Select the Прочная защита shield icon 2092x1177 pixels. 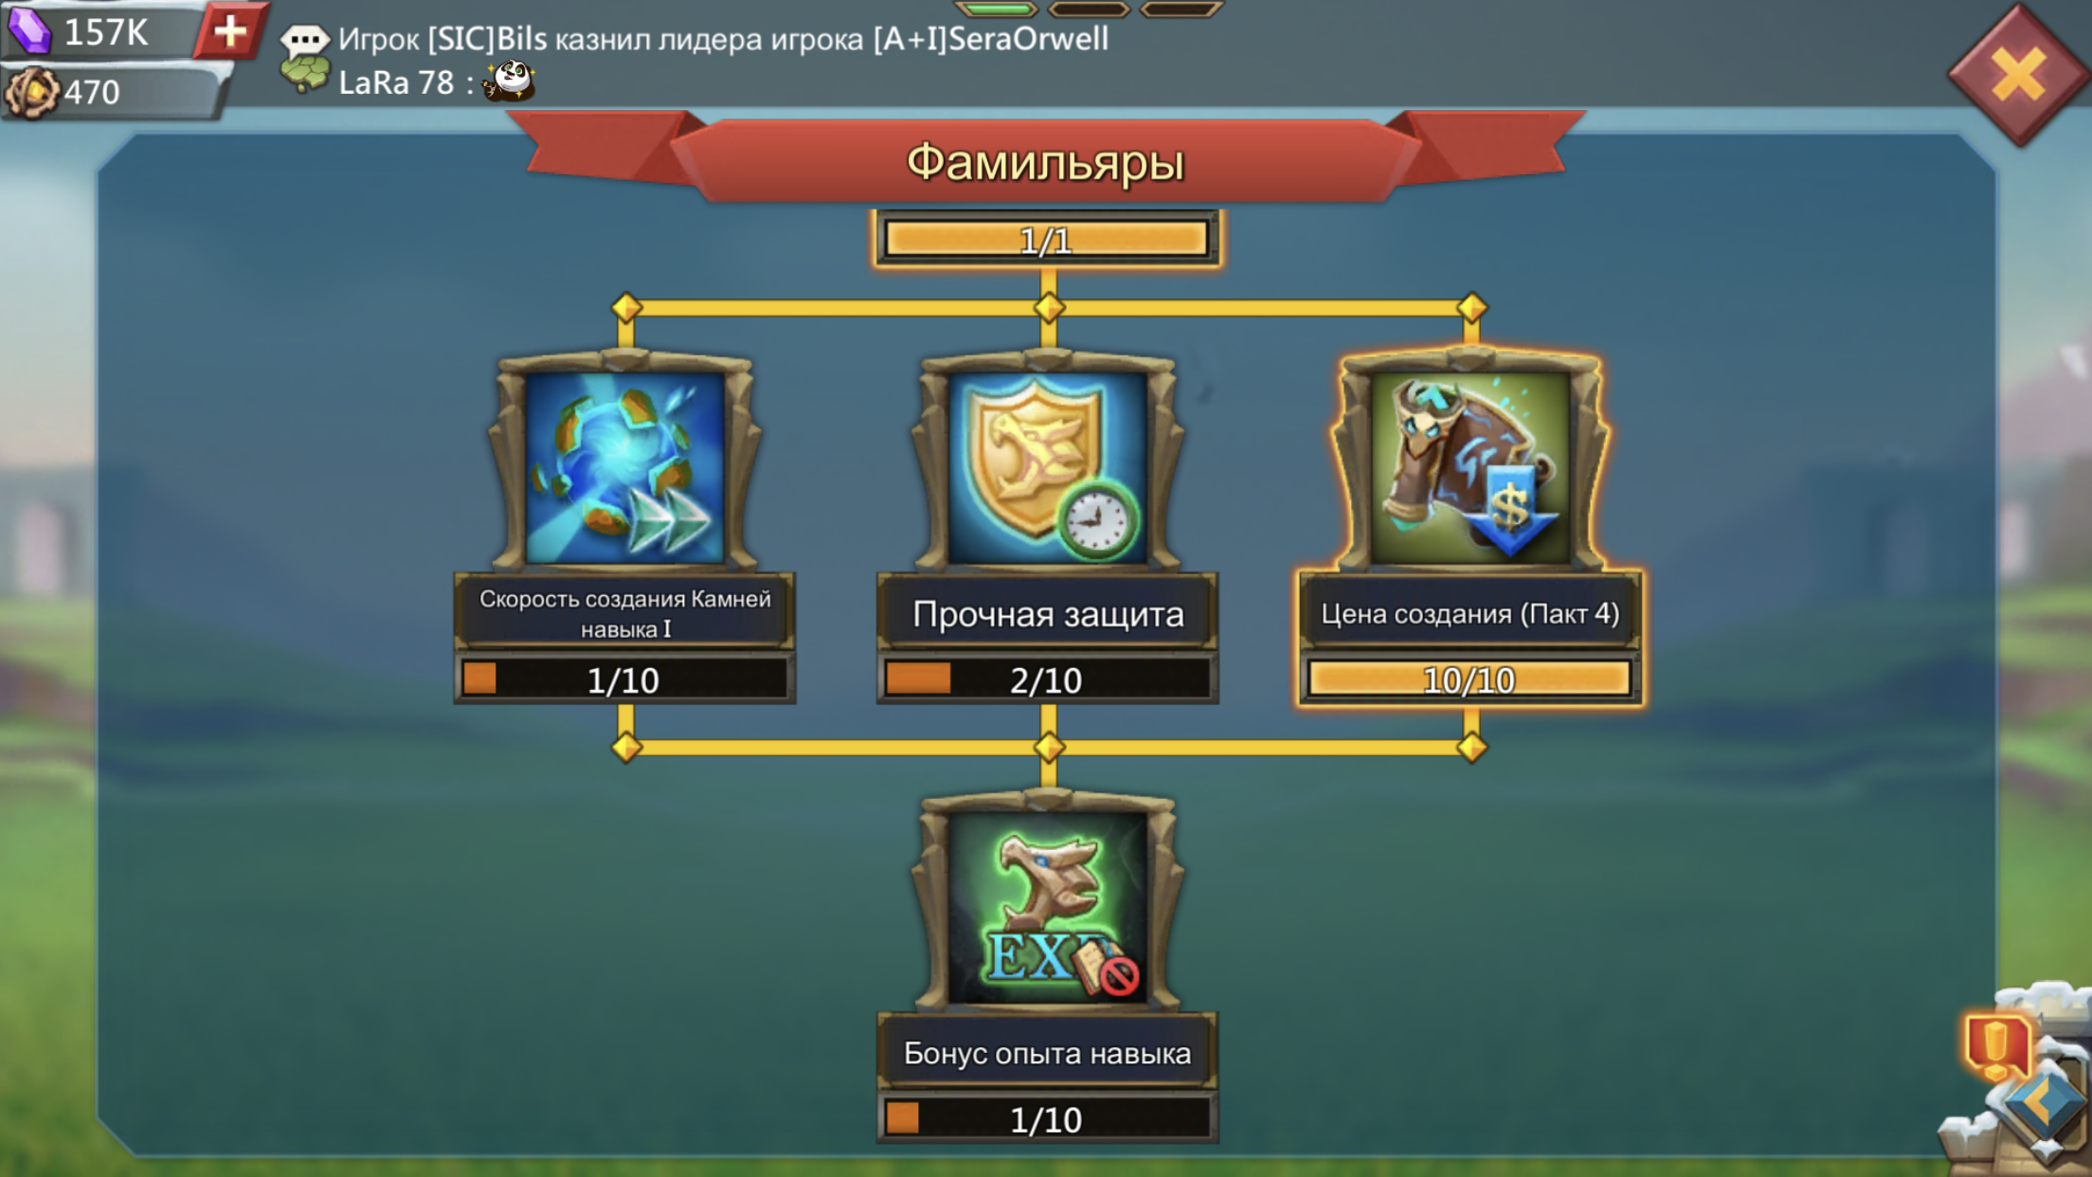(1048, 465)
